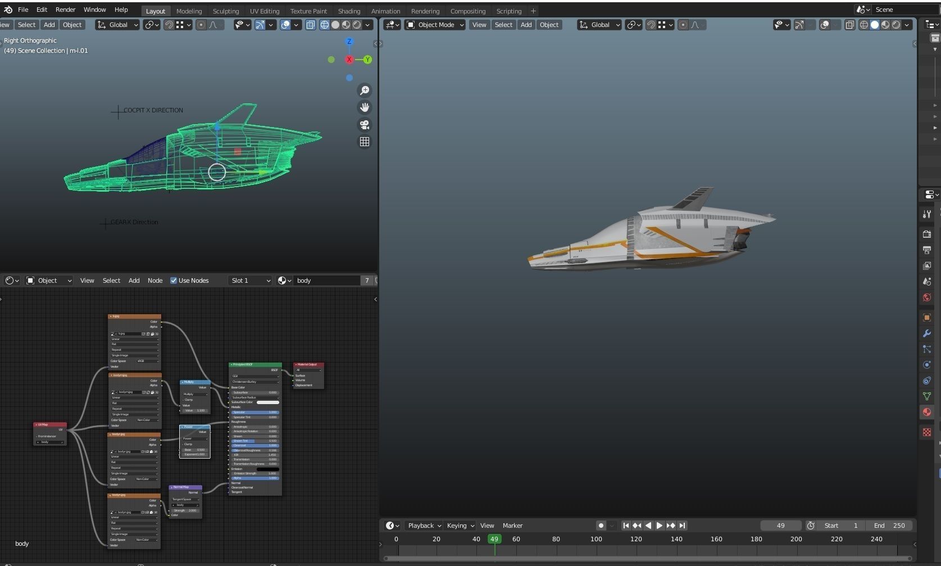The width and height of the screenshot is (941, 566).
Task: Open the World properties tab
Action: pos(927,297)
